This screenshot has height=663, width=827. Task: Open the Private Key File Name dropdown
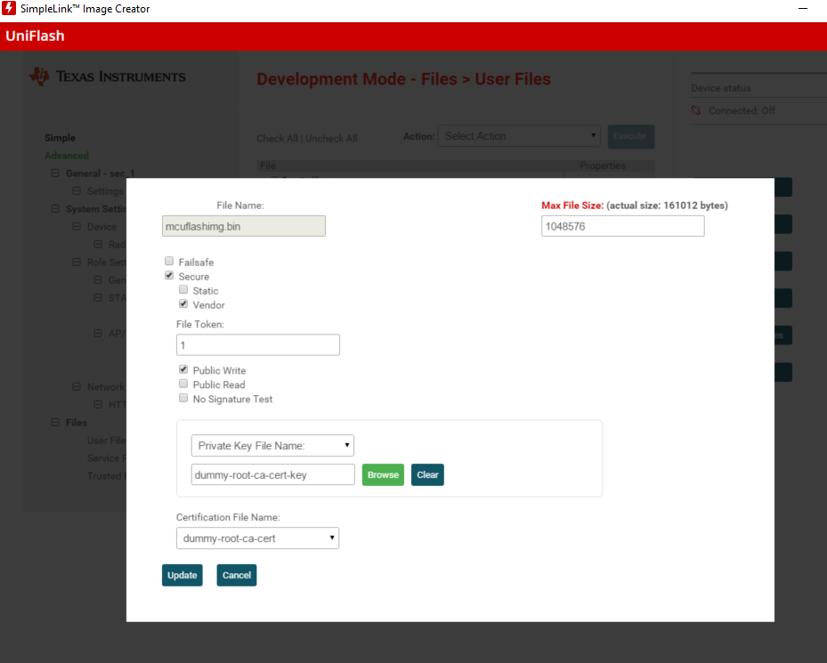pos(272,446)
